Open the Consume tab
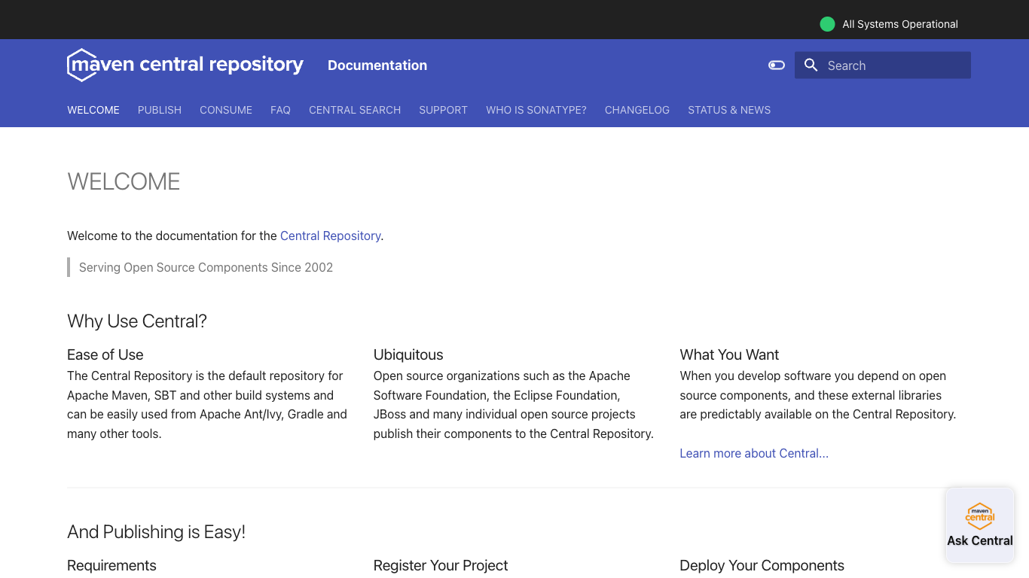1029x578 pixels. point(226,110)
